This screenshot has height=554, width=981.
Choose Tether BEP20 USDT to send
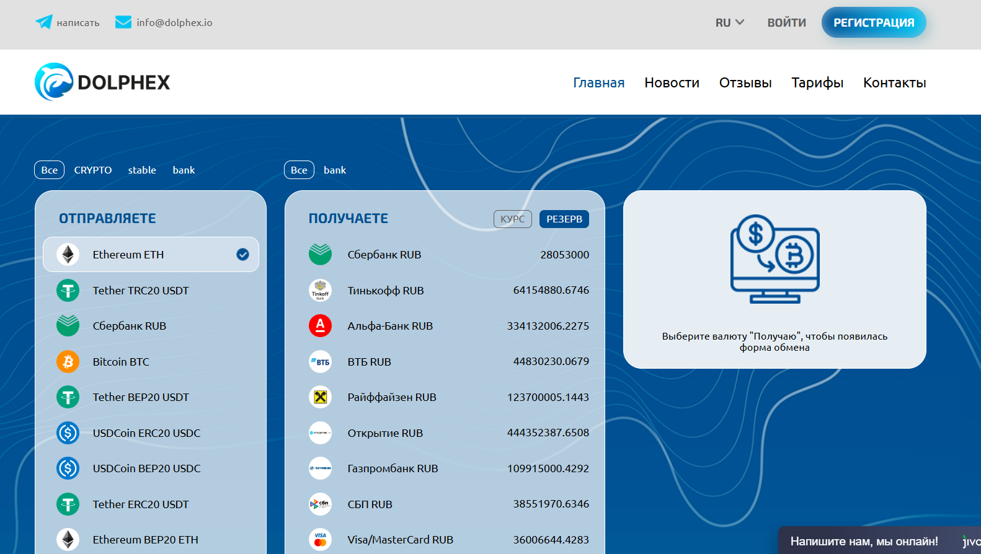(x=151, y=397)
